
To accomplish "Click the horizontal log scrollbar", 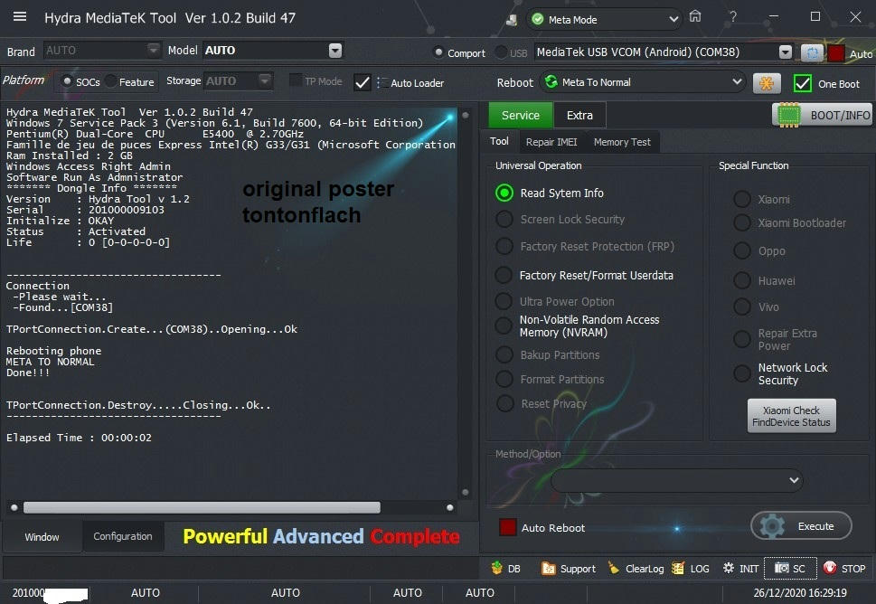I will [x=202, y=507].
